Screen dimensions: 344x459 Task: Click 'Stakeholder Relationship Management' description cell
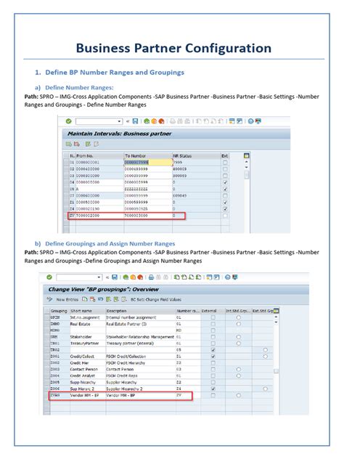(x=140, y=337)
